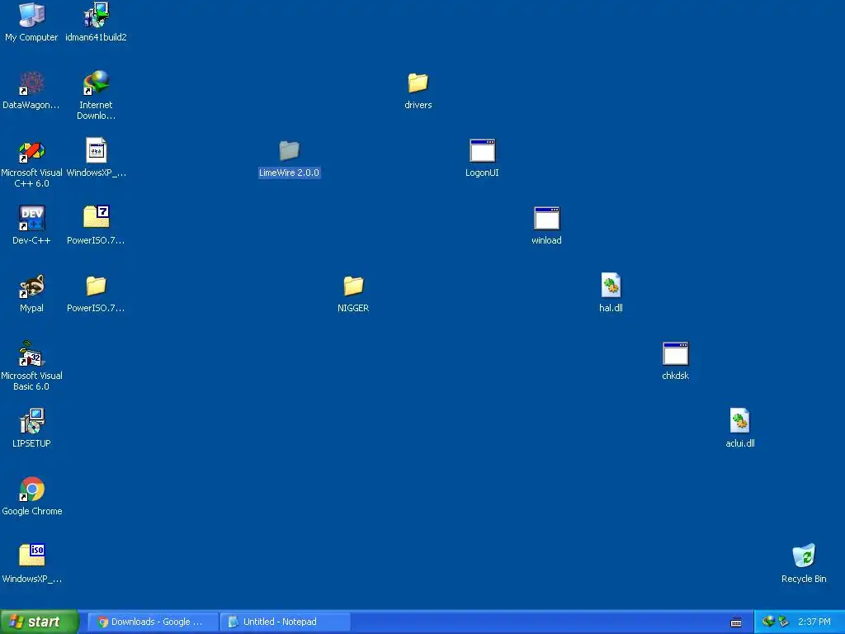Viewport: 845px width, 634px height.
Task: Select the Internet Download Manager desktop shortcut
Action: coord(96,95)
